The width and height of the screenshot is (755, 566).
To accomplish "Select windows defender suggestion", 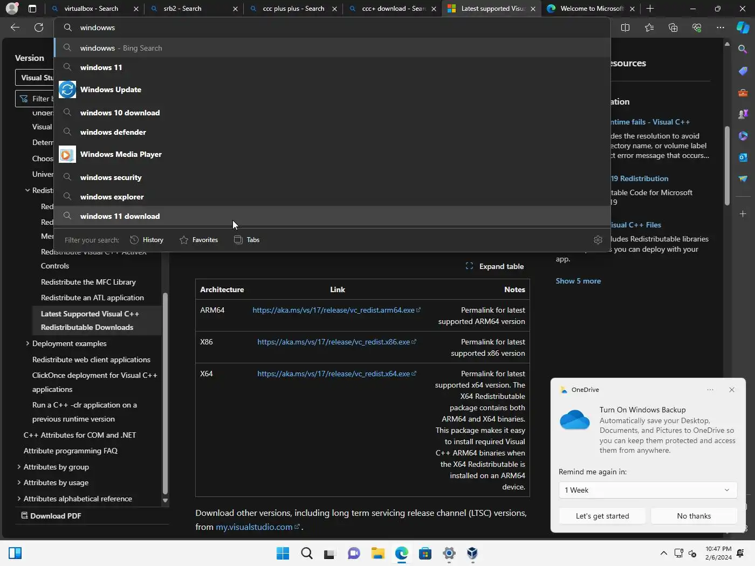I will 332,132.
